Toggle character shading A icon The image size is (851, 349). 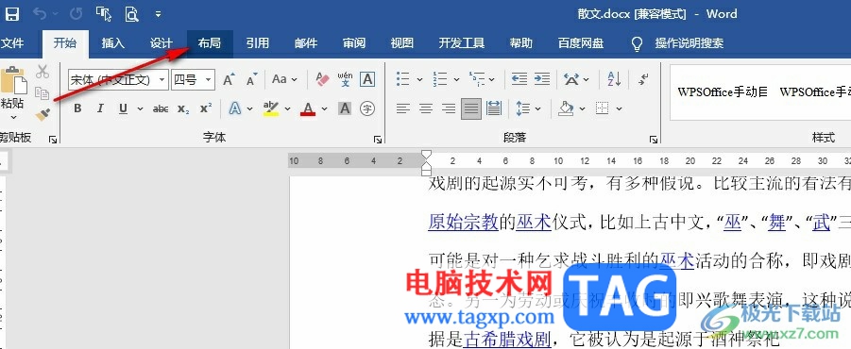coord(345,108)
